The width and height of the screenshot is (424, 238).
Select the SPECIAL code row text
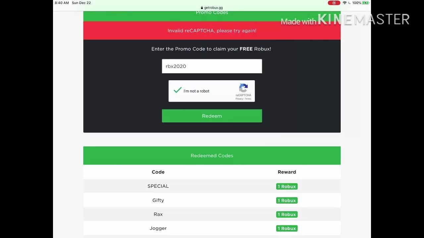tap(158, 186)
